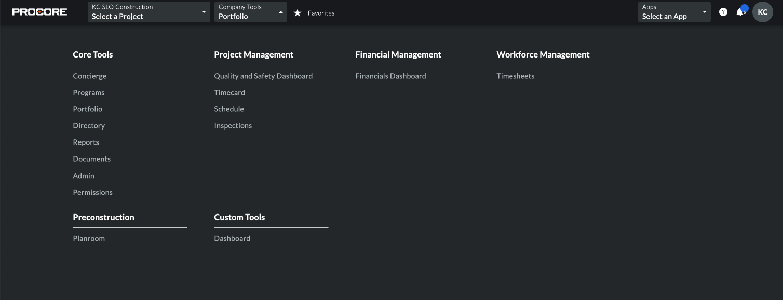Collapse the Company Tools selector

[x=250, y=11]
